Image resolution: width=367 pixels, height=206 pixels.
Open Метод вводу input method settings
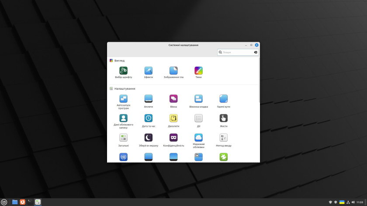click(224, 140)
